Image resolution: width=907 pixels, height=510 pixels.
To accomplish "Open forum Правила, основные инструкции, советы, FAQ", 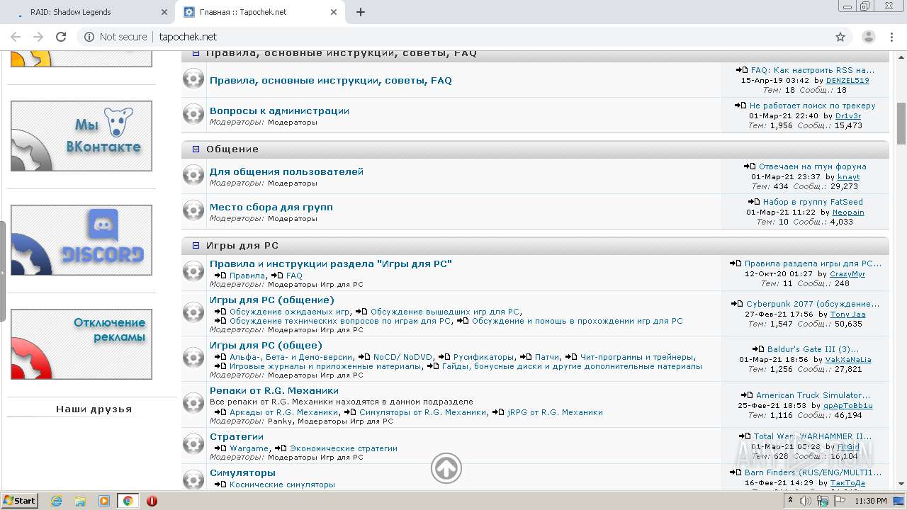I will (x=331, y=81).
